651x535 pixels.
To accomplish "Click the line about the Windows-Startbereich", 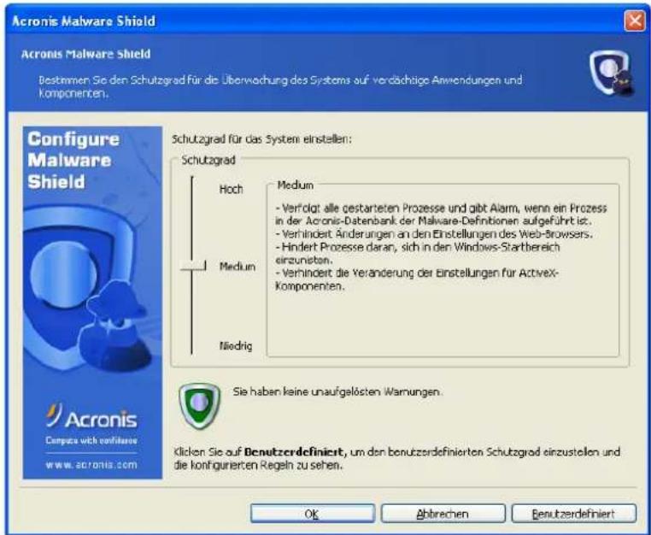I will 417,253.
